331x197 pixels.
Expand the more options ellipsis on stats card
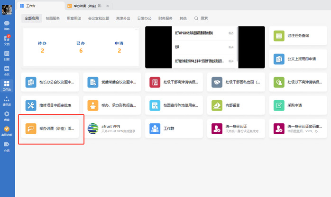click(x=136, y=30)
